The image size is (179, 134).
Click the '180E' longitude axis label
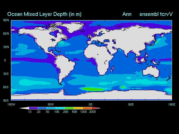point(172,104)
